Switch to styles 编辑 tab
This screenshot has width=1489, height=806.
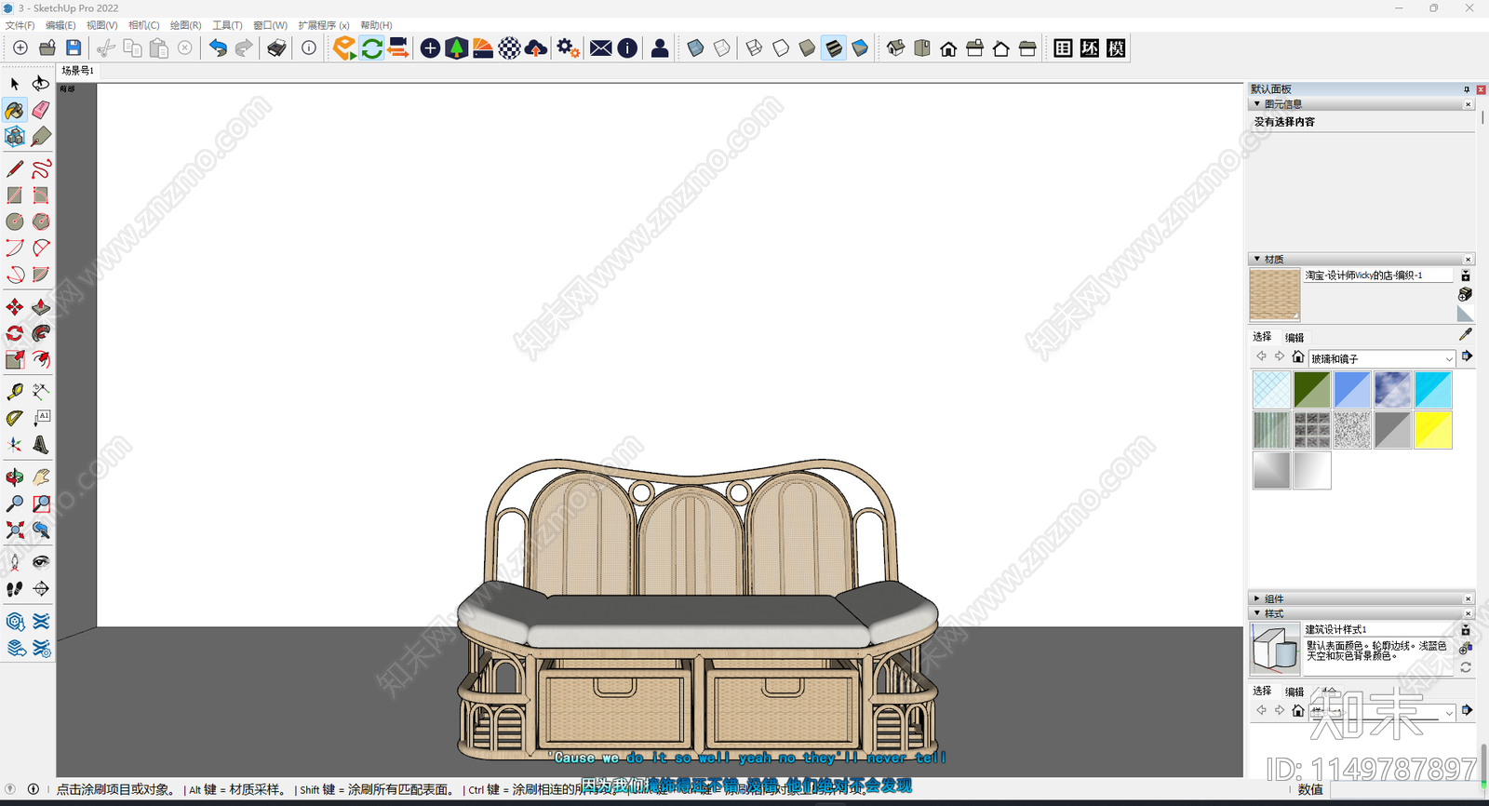click(x=1294, y=692)
